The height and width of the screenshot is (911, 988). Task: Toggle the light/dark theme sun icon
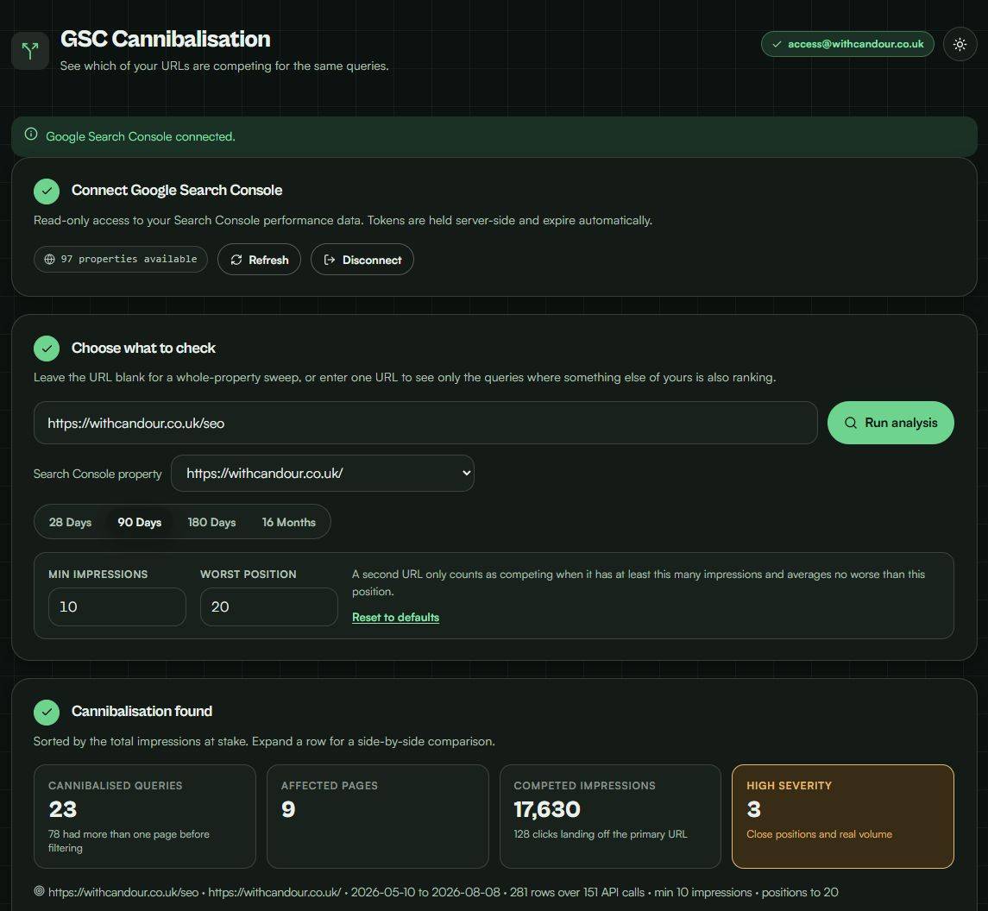pos(960,44)
